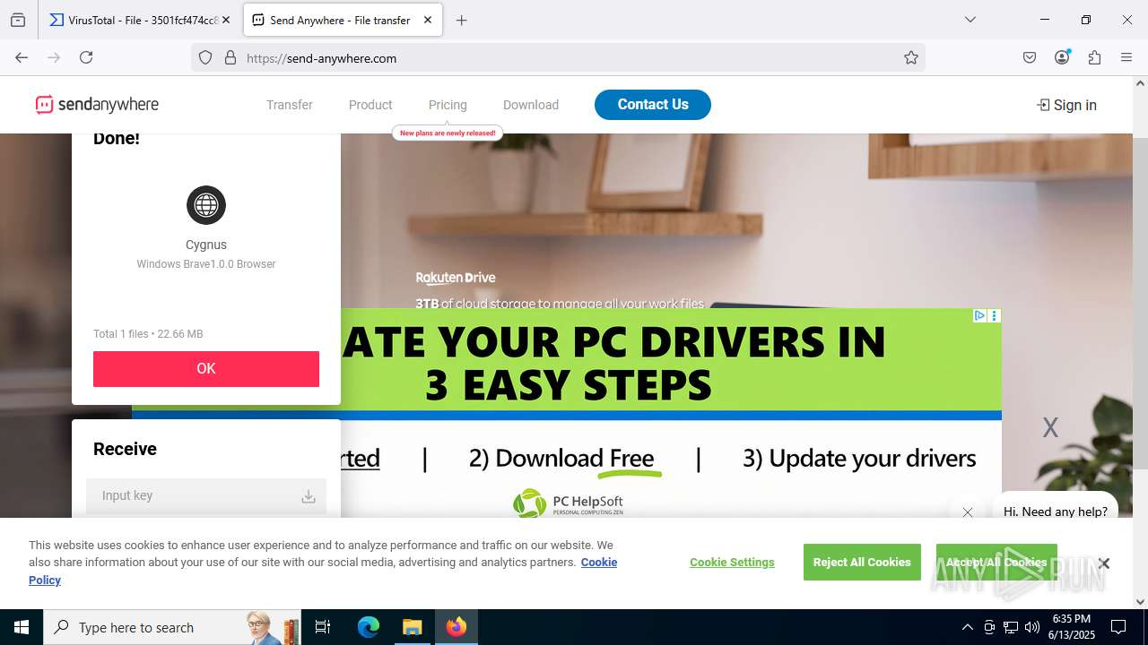Image resolution: width=1148 pixels, height=645 pixels.
Task: Launch Microsoft Edge from taskbar
Action: 369,627
